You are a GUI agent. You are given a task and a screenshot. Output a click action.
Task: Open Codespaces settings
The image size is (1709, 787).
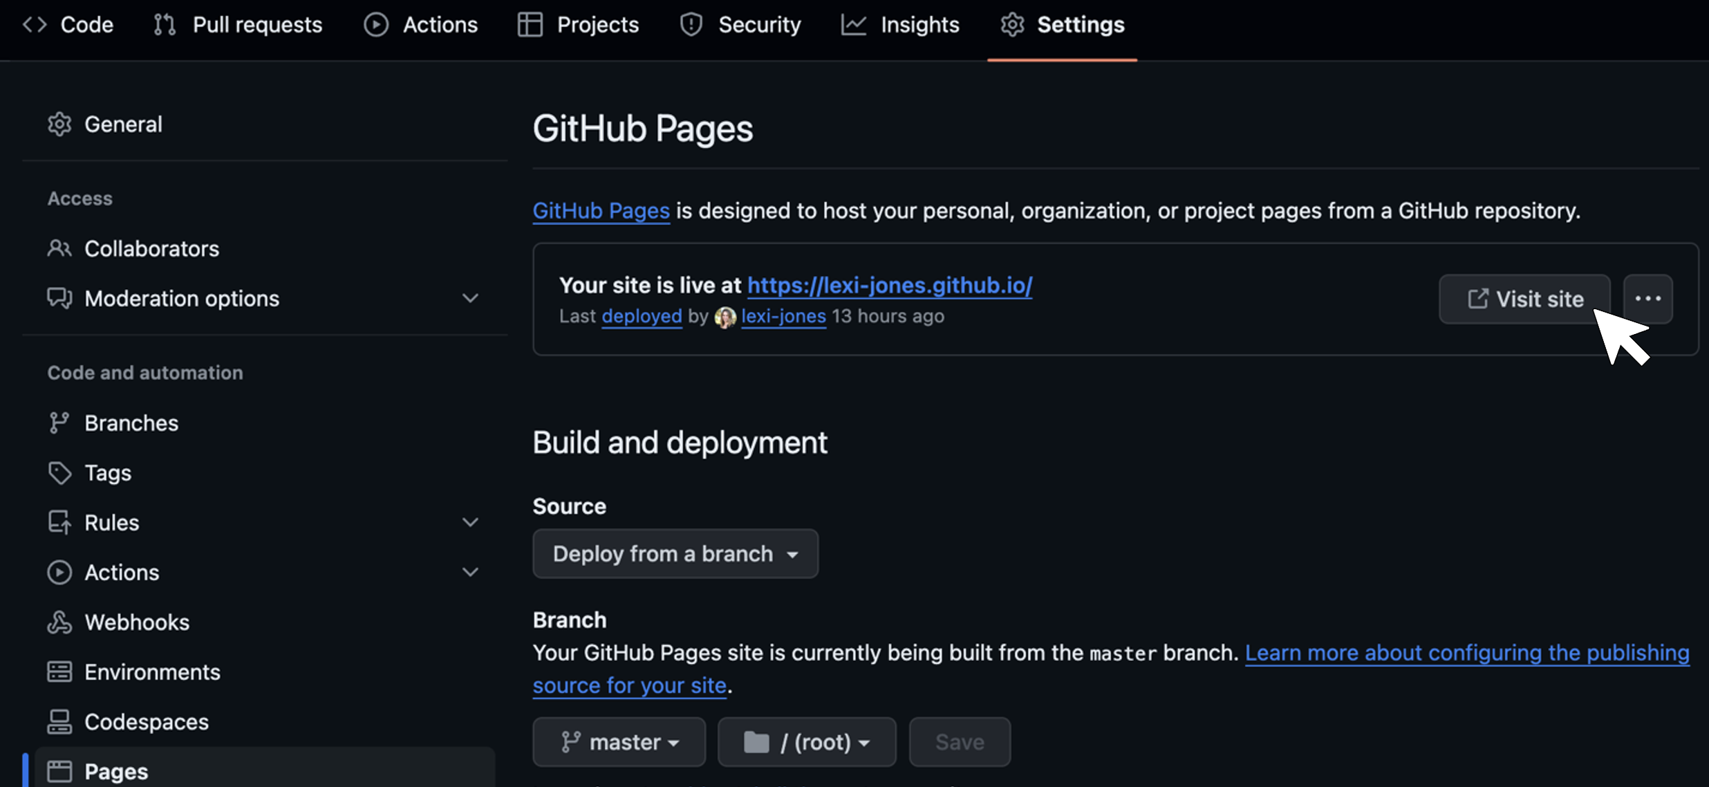(x=265, y=722)
